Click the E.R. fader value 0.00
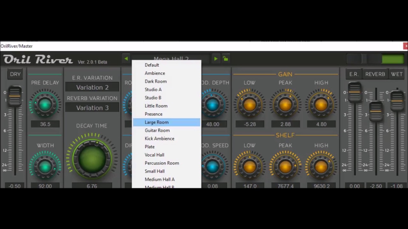Screen dimensions: 408x229 [x=354, y=186]
